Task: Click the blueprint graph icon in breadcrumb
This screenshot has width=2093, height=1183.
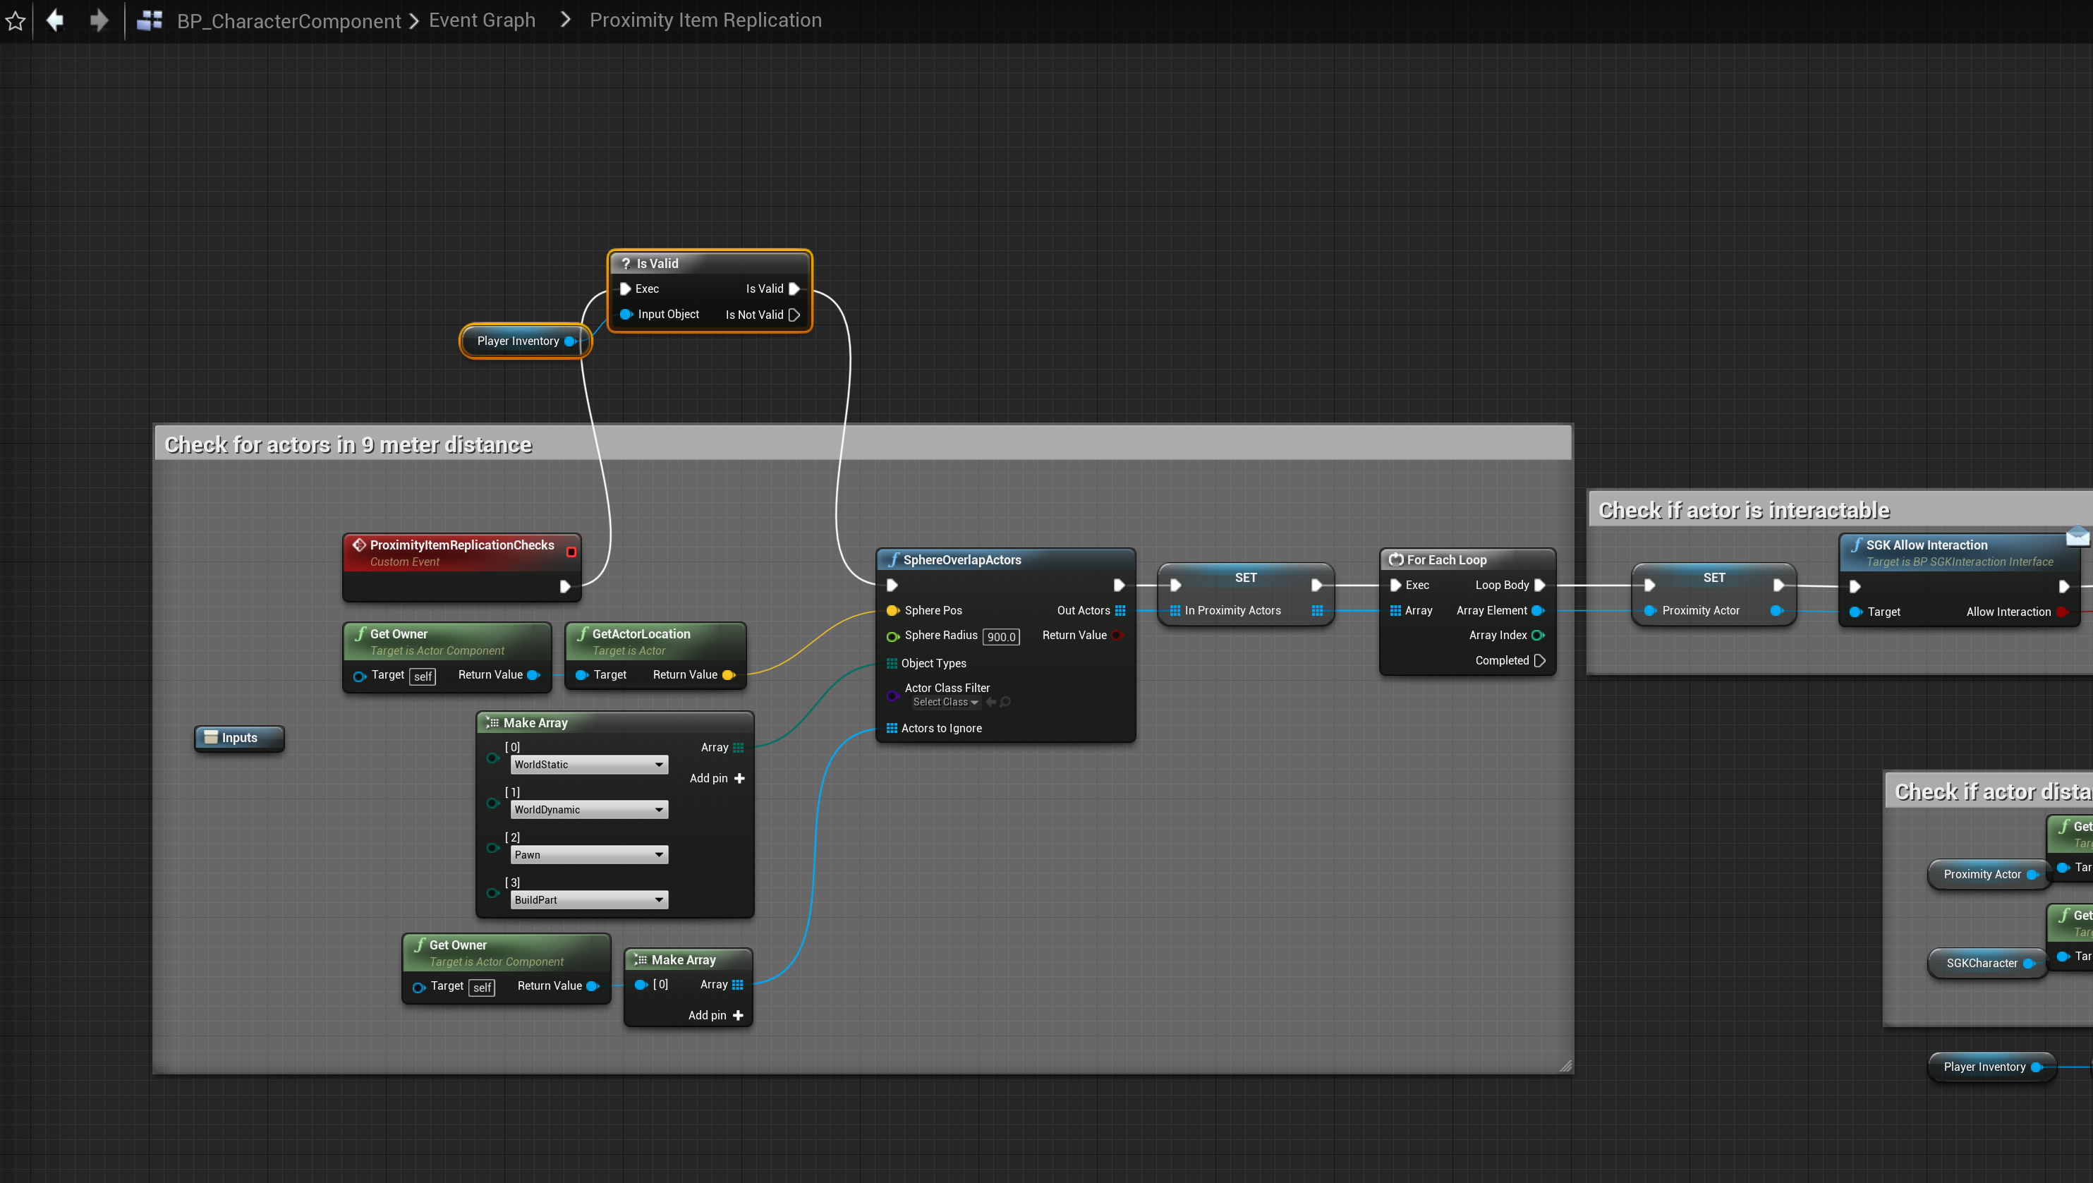Action: tap(150, 20)
